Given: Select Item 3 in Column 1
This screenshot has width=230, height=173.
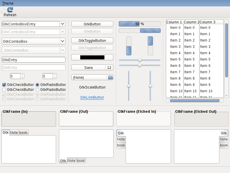Looking at the screenshot, I should click(x=175, y=47).
